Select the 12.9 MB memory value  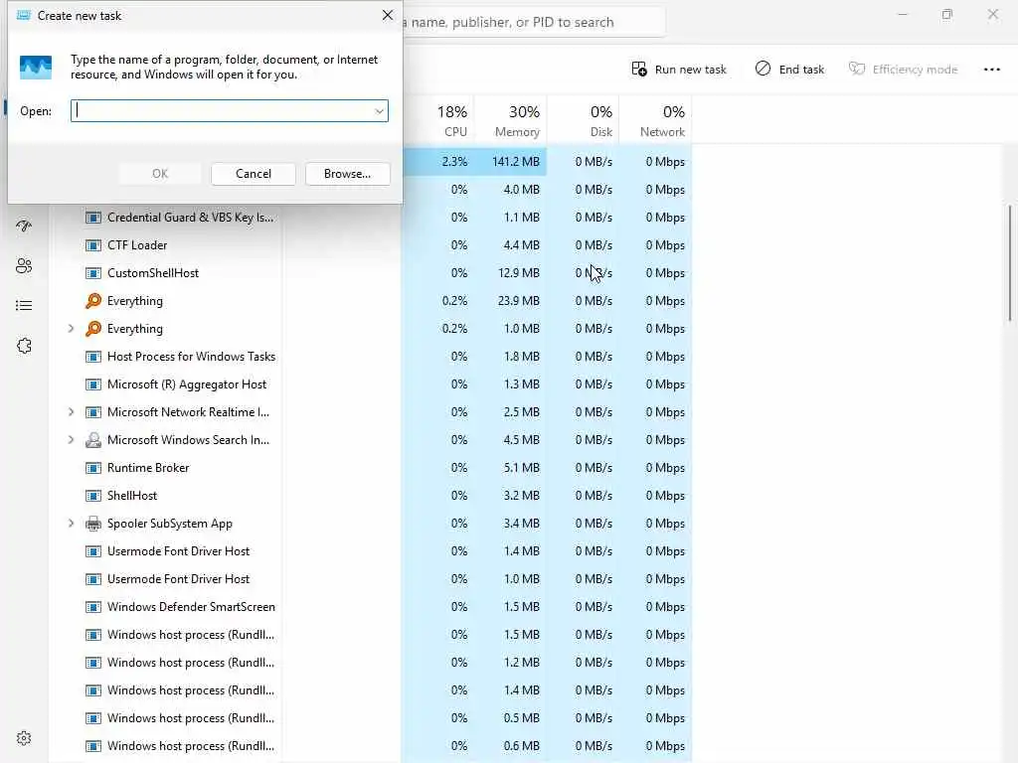click(518, 273)
